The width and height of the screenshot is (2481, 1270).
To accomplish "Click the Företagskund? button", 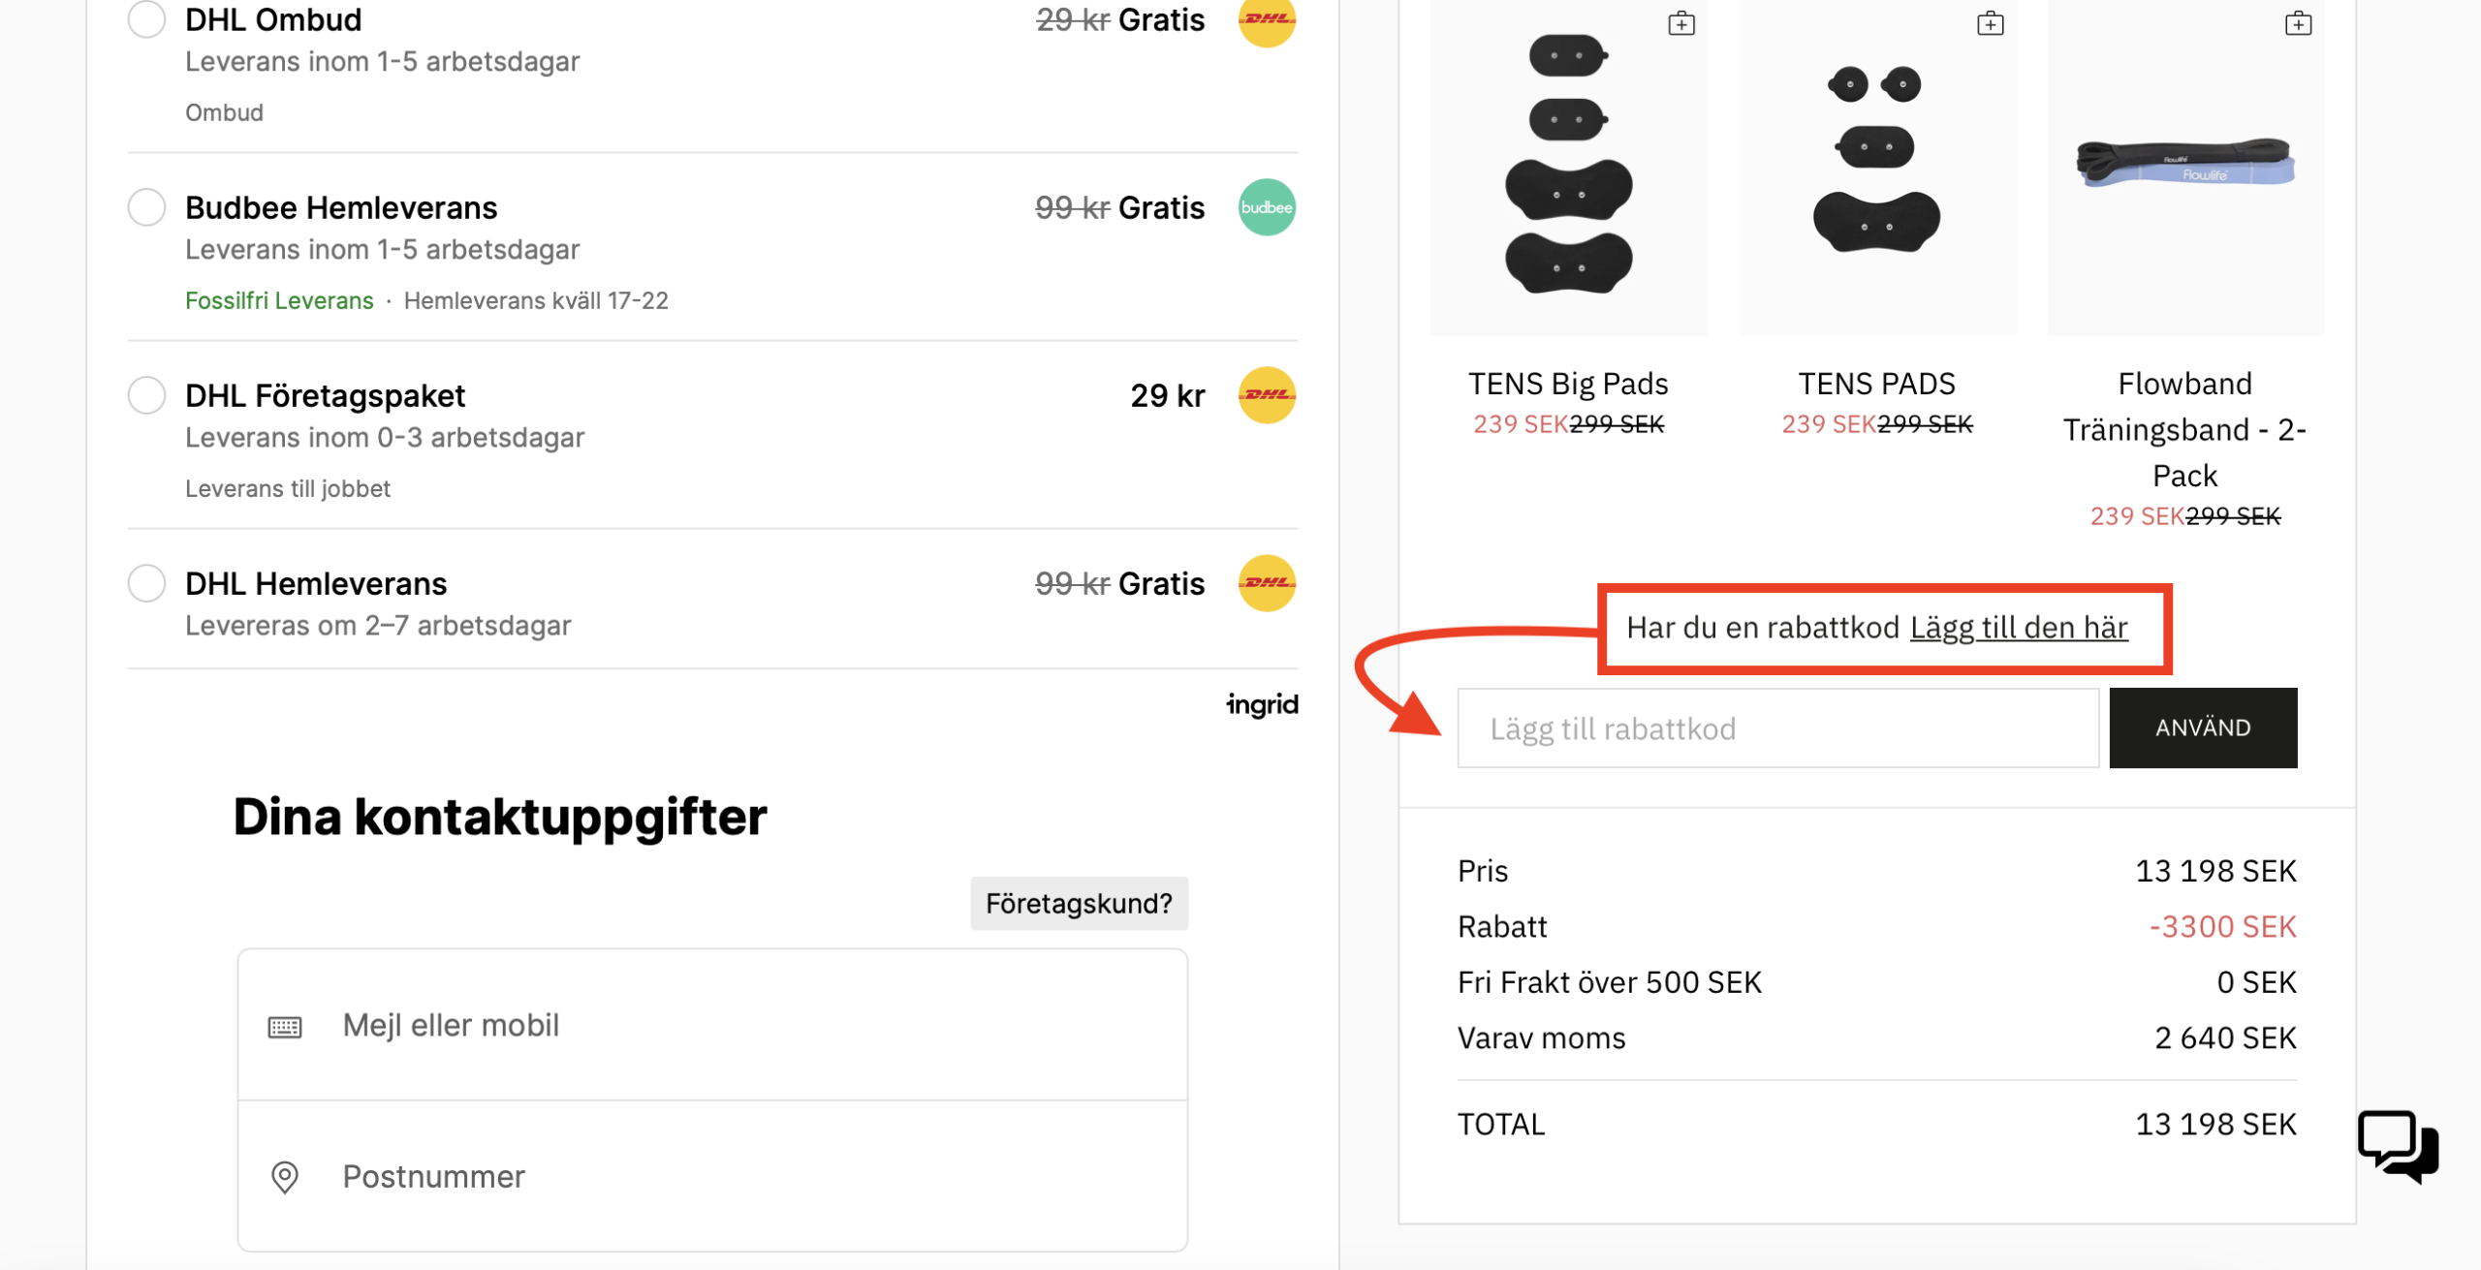I will click(1078, 903).
